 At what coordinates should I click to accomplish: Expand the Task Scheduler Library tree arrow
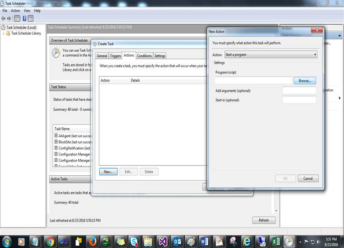click(x=3, y=34)
